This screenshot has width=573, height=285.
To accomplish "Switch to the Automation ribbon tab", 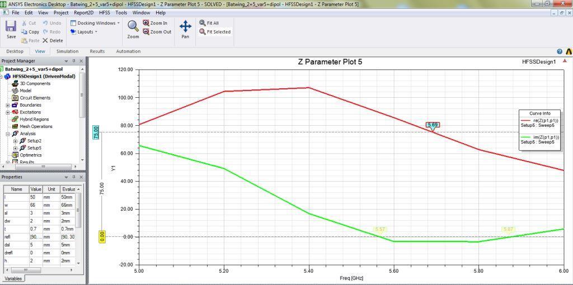I will 128,51.
